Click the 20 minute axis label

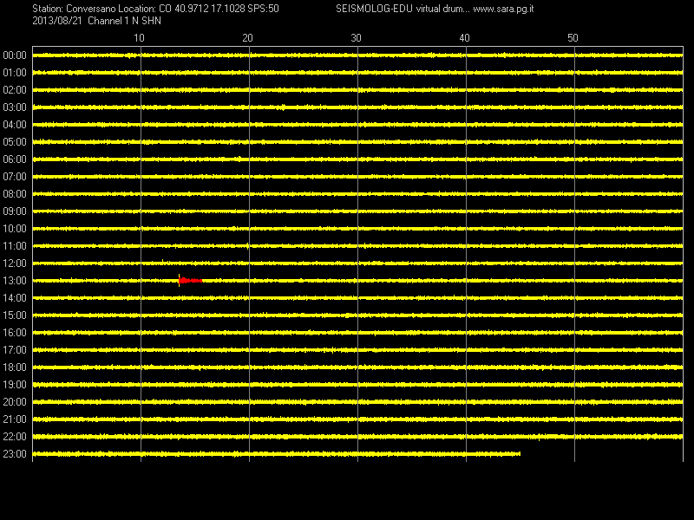tap(247, 38)
